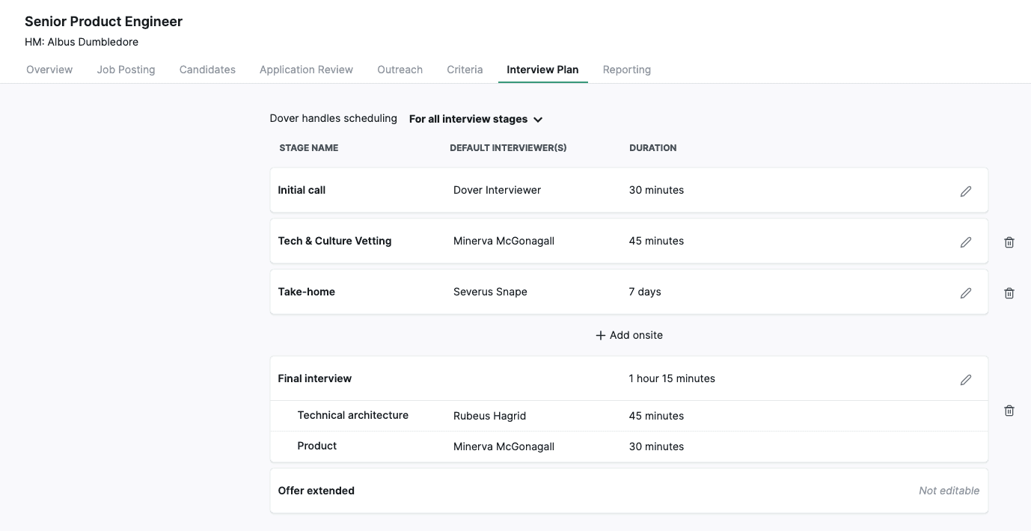Go to the Candidates tab

tap(207, 70)
